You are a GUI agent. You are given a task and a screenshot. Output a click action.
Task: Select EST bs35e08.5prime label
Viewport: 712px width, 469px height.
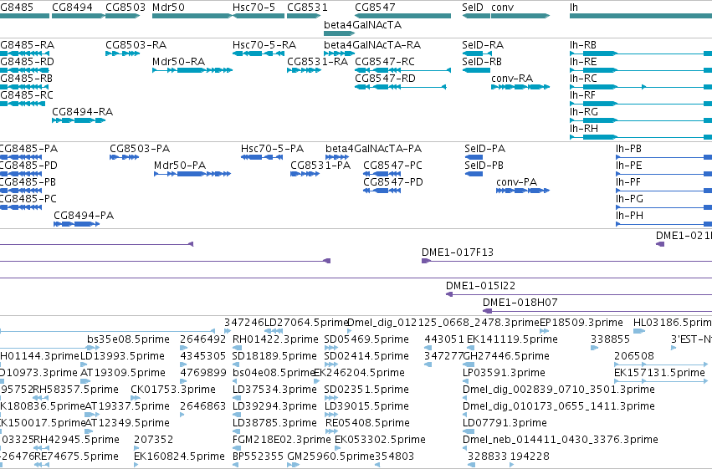[129, 339]
